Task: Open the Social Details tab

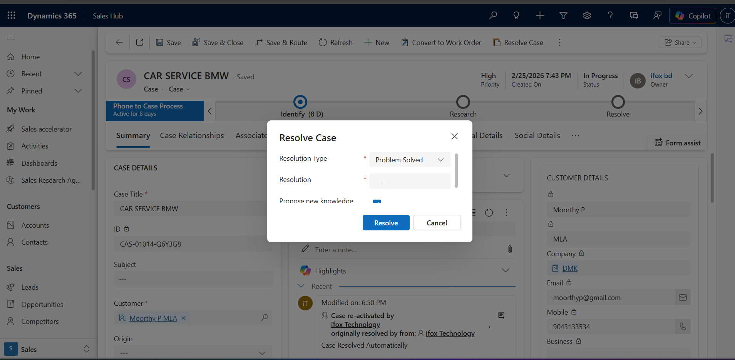Action: point(537,135)
